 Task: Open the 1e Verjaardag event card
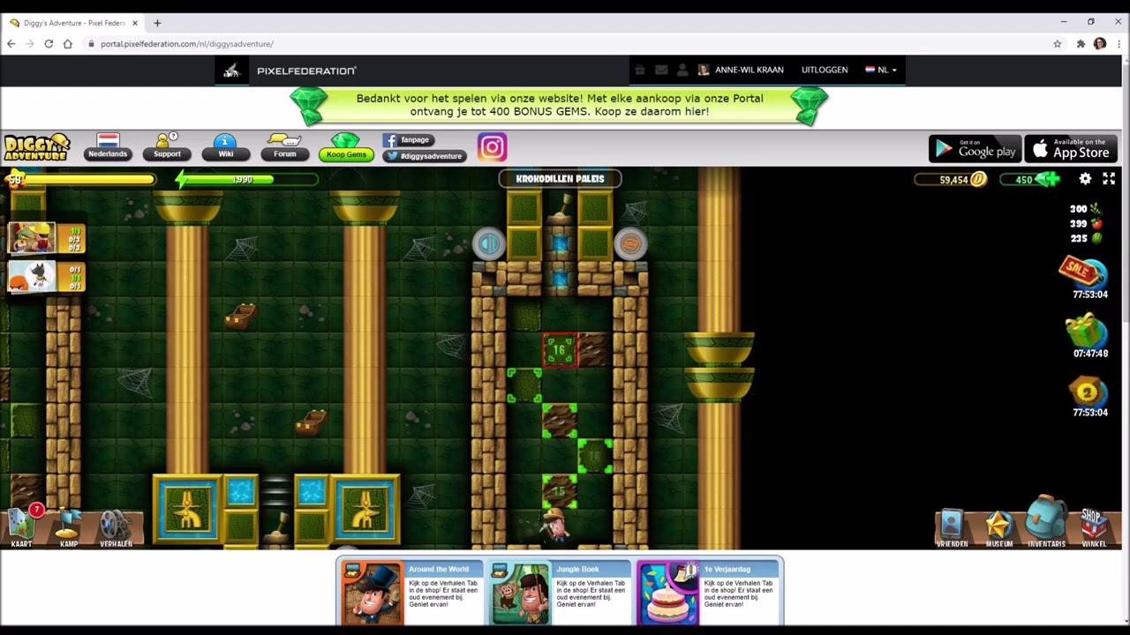pyautogui.click(x=708, y=593)
